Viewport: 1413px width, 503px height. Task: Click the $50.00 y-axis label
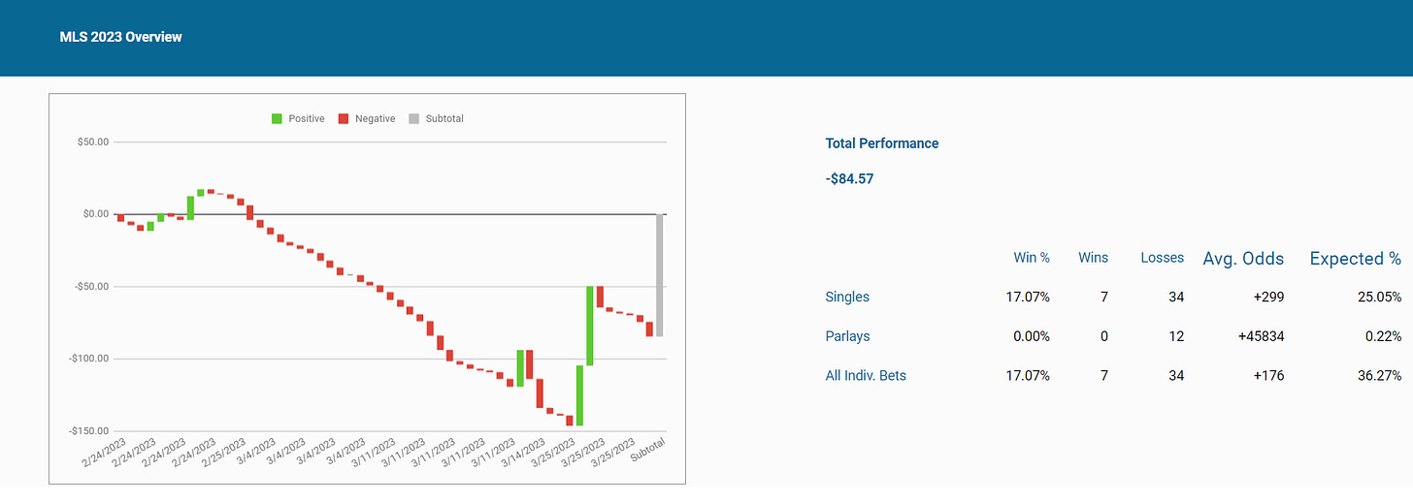(93, 142)
